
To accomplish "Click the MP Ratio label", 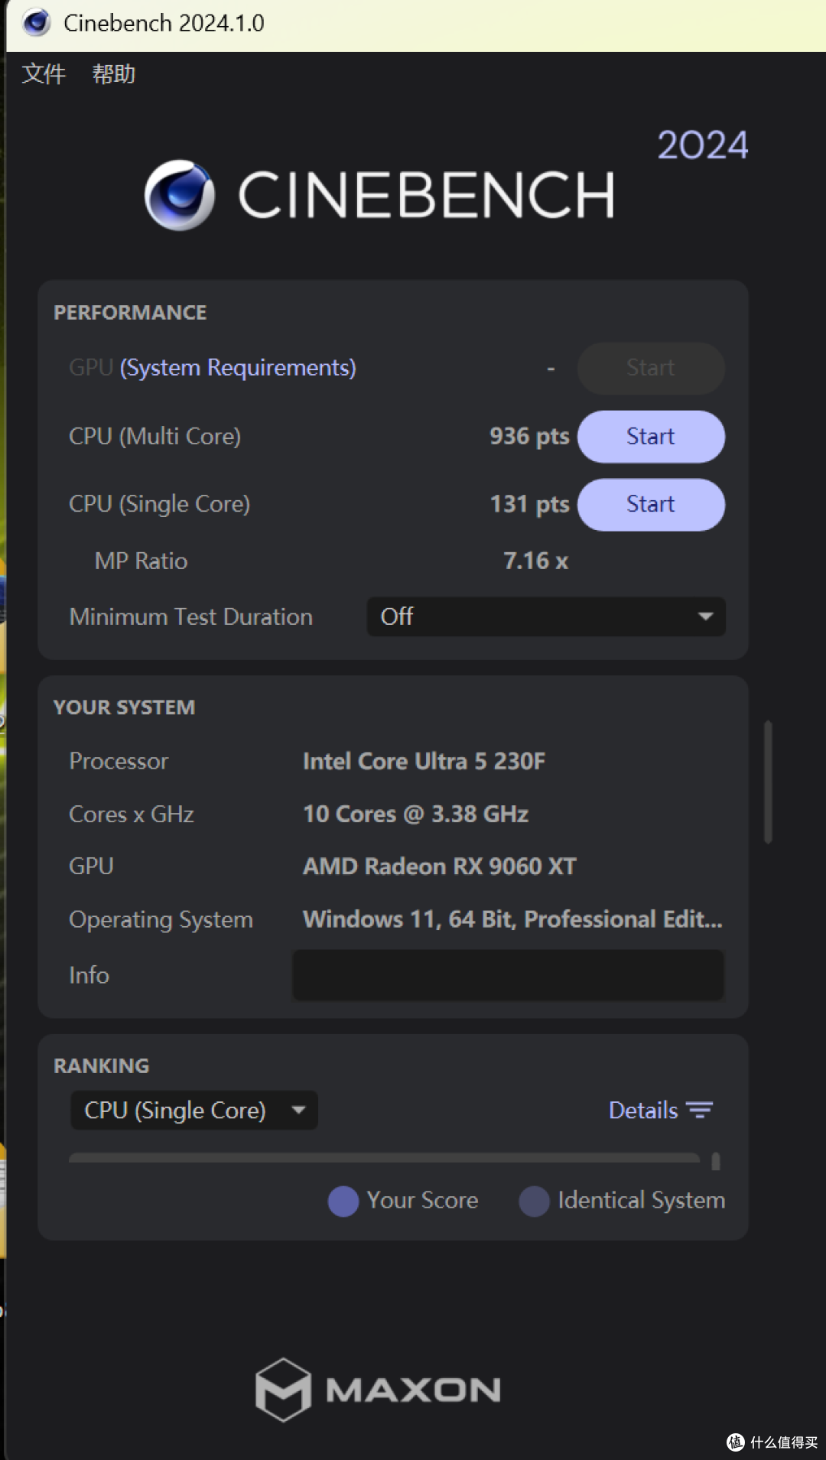I will click(x=141, y=561).
